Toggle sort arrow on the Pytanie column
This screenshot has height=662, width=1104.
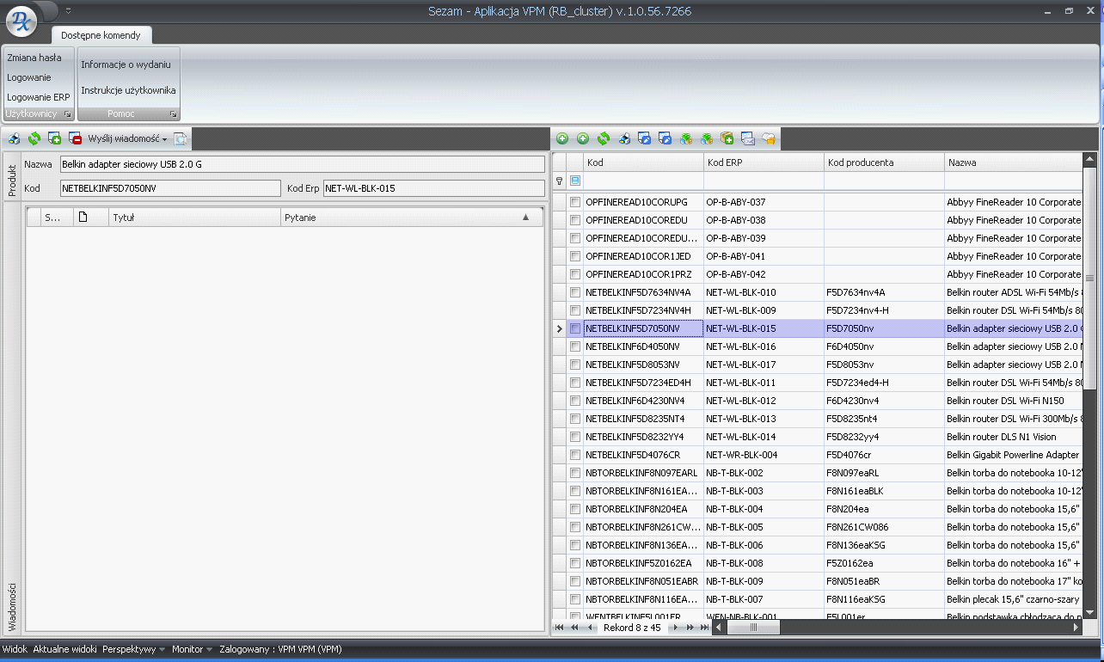pos(526,218)
